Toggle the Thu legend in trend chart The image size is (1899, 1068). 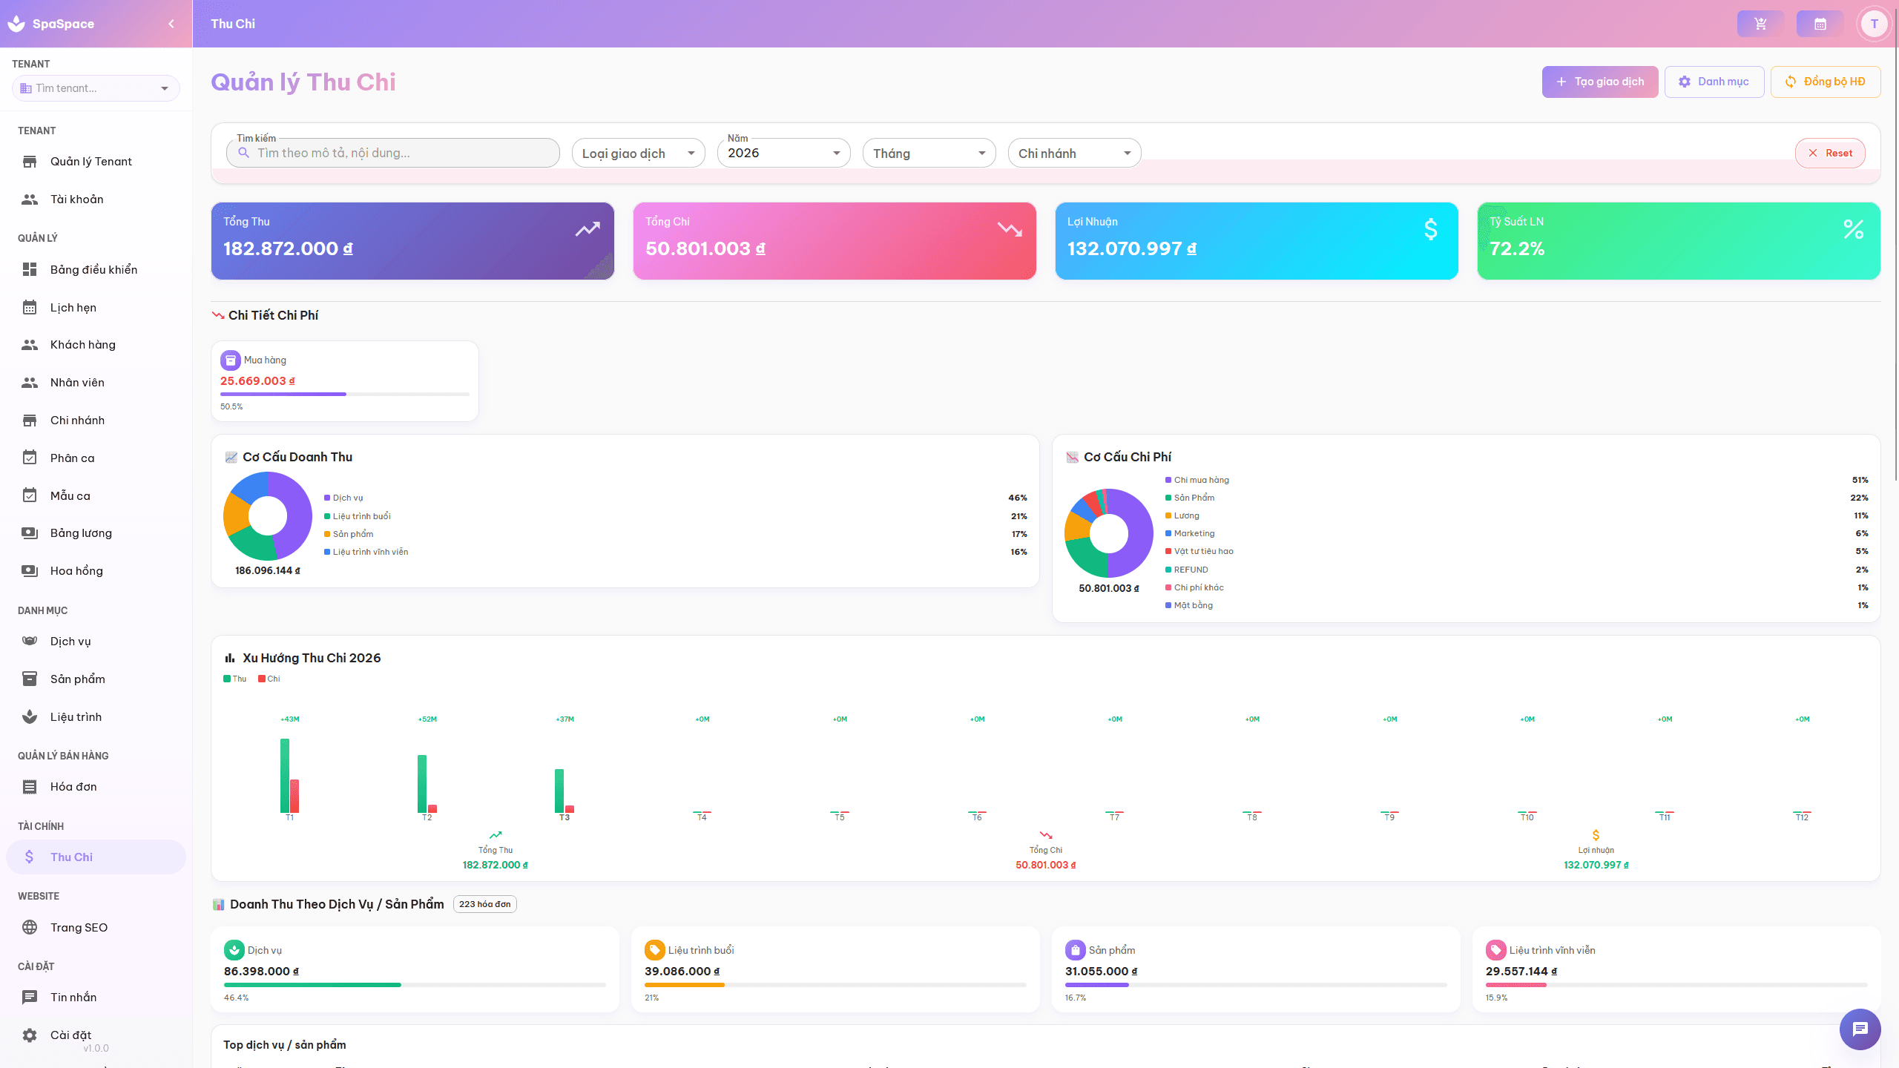point(235,679)
